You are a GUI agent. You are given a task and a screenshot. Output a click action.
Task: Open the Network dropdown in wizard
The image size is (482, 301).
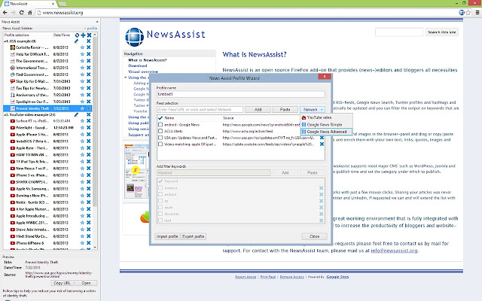click(313, 110)
